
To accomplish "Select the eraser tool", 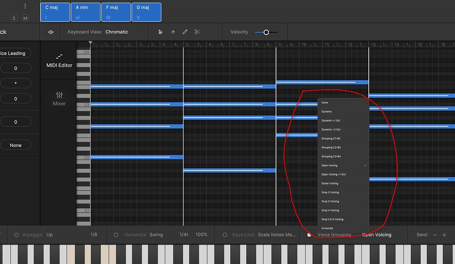I will point(173,32).
